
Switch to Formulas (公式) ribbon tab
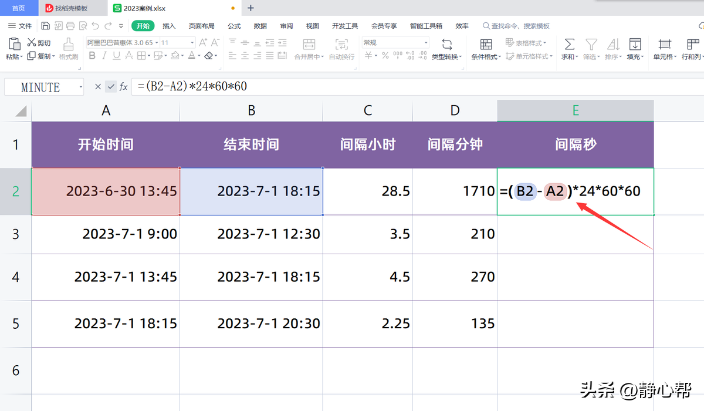click(x=234, y=26)
